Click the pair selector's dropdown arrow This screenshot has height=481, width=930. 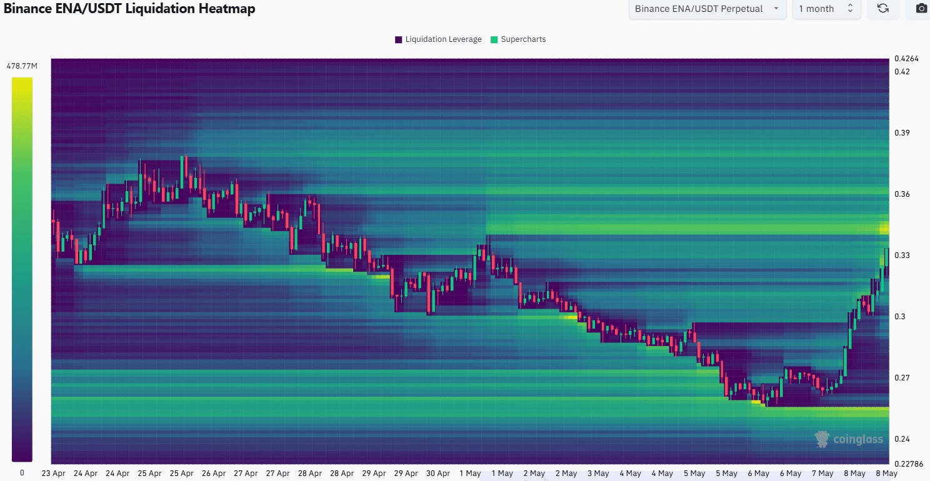click(776, 9)
